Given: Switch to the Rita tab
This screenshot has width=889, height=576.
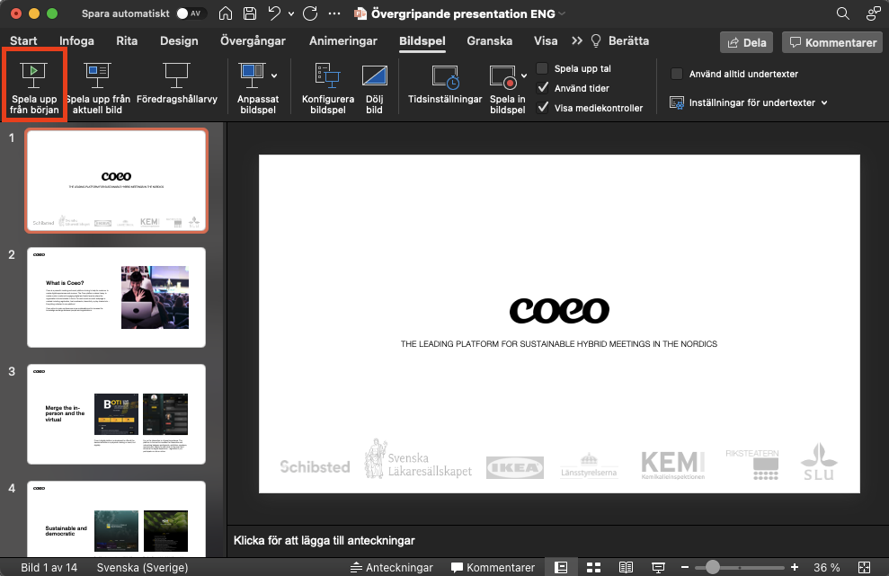Looking at the screenshot, I should click(x=127, y=40).
